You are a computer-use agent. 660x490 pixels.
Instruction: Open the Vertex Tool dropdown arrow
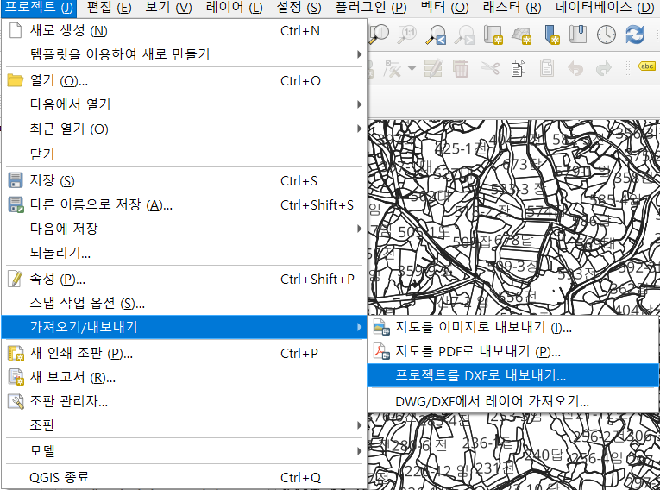click(x=412, y=69)
